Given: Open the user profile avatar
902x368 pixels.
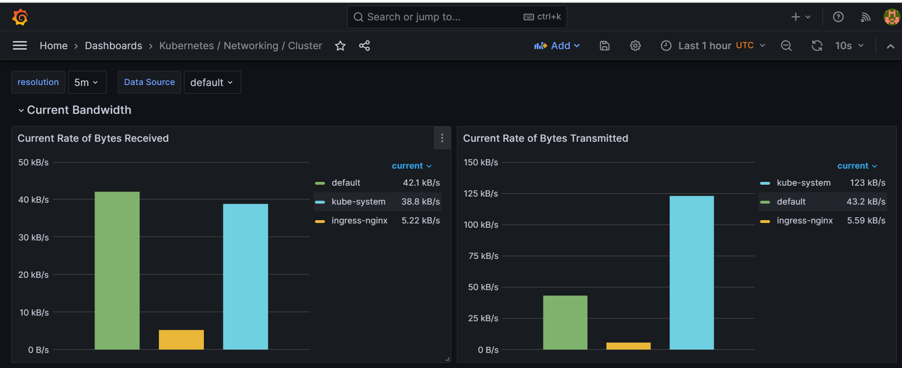Looking at the screenshot, I should [892, 17].
